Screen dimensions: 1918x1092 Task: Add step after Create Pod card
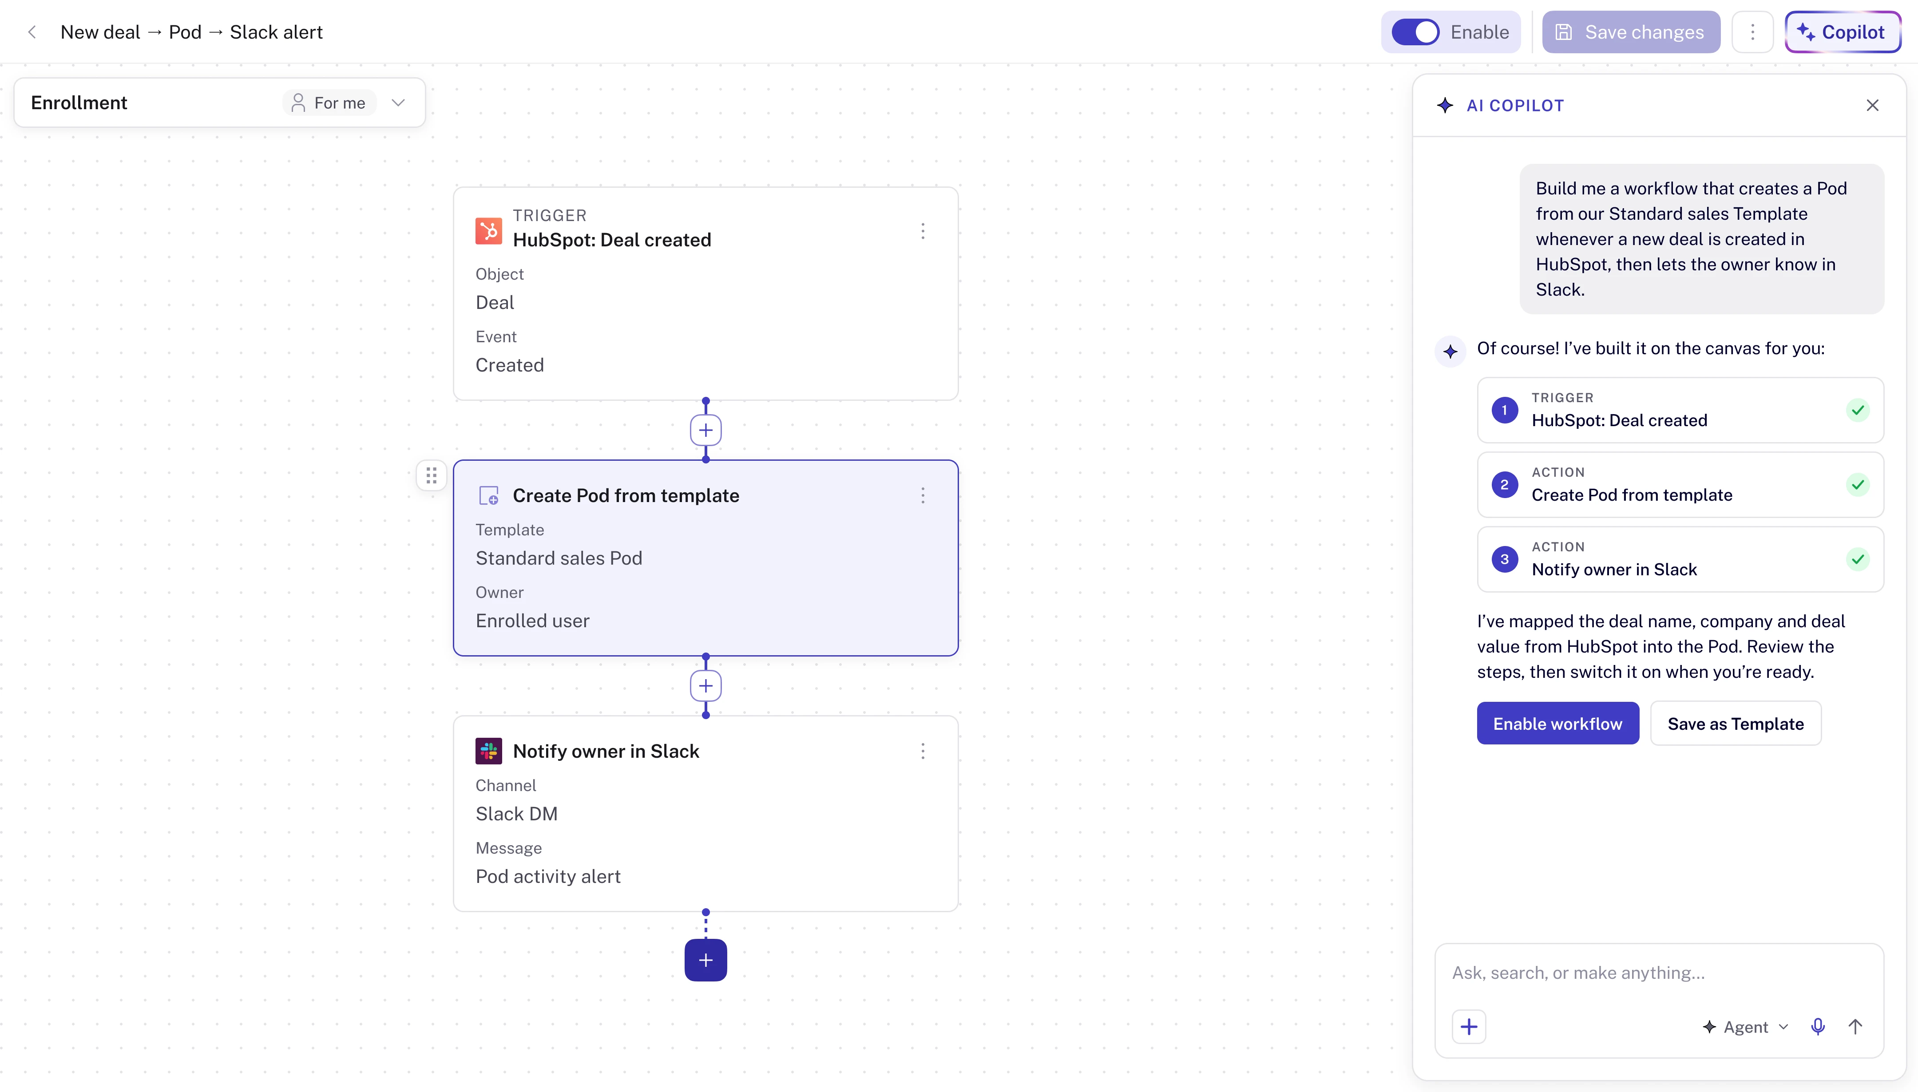tap(705, 686)
